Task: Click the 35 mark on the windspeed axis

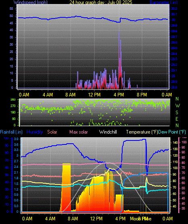Action: tap(11, 37)
